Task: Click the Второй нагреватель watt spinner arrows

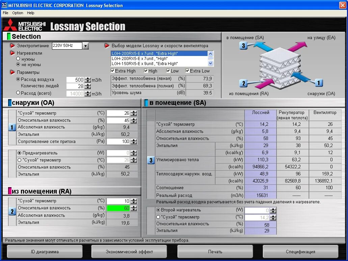Action: coord(273,210)
